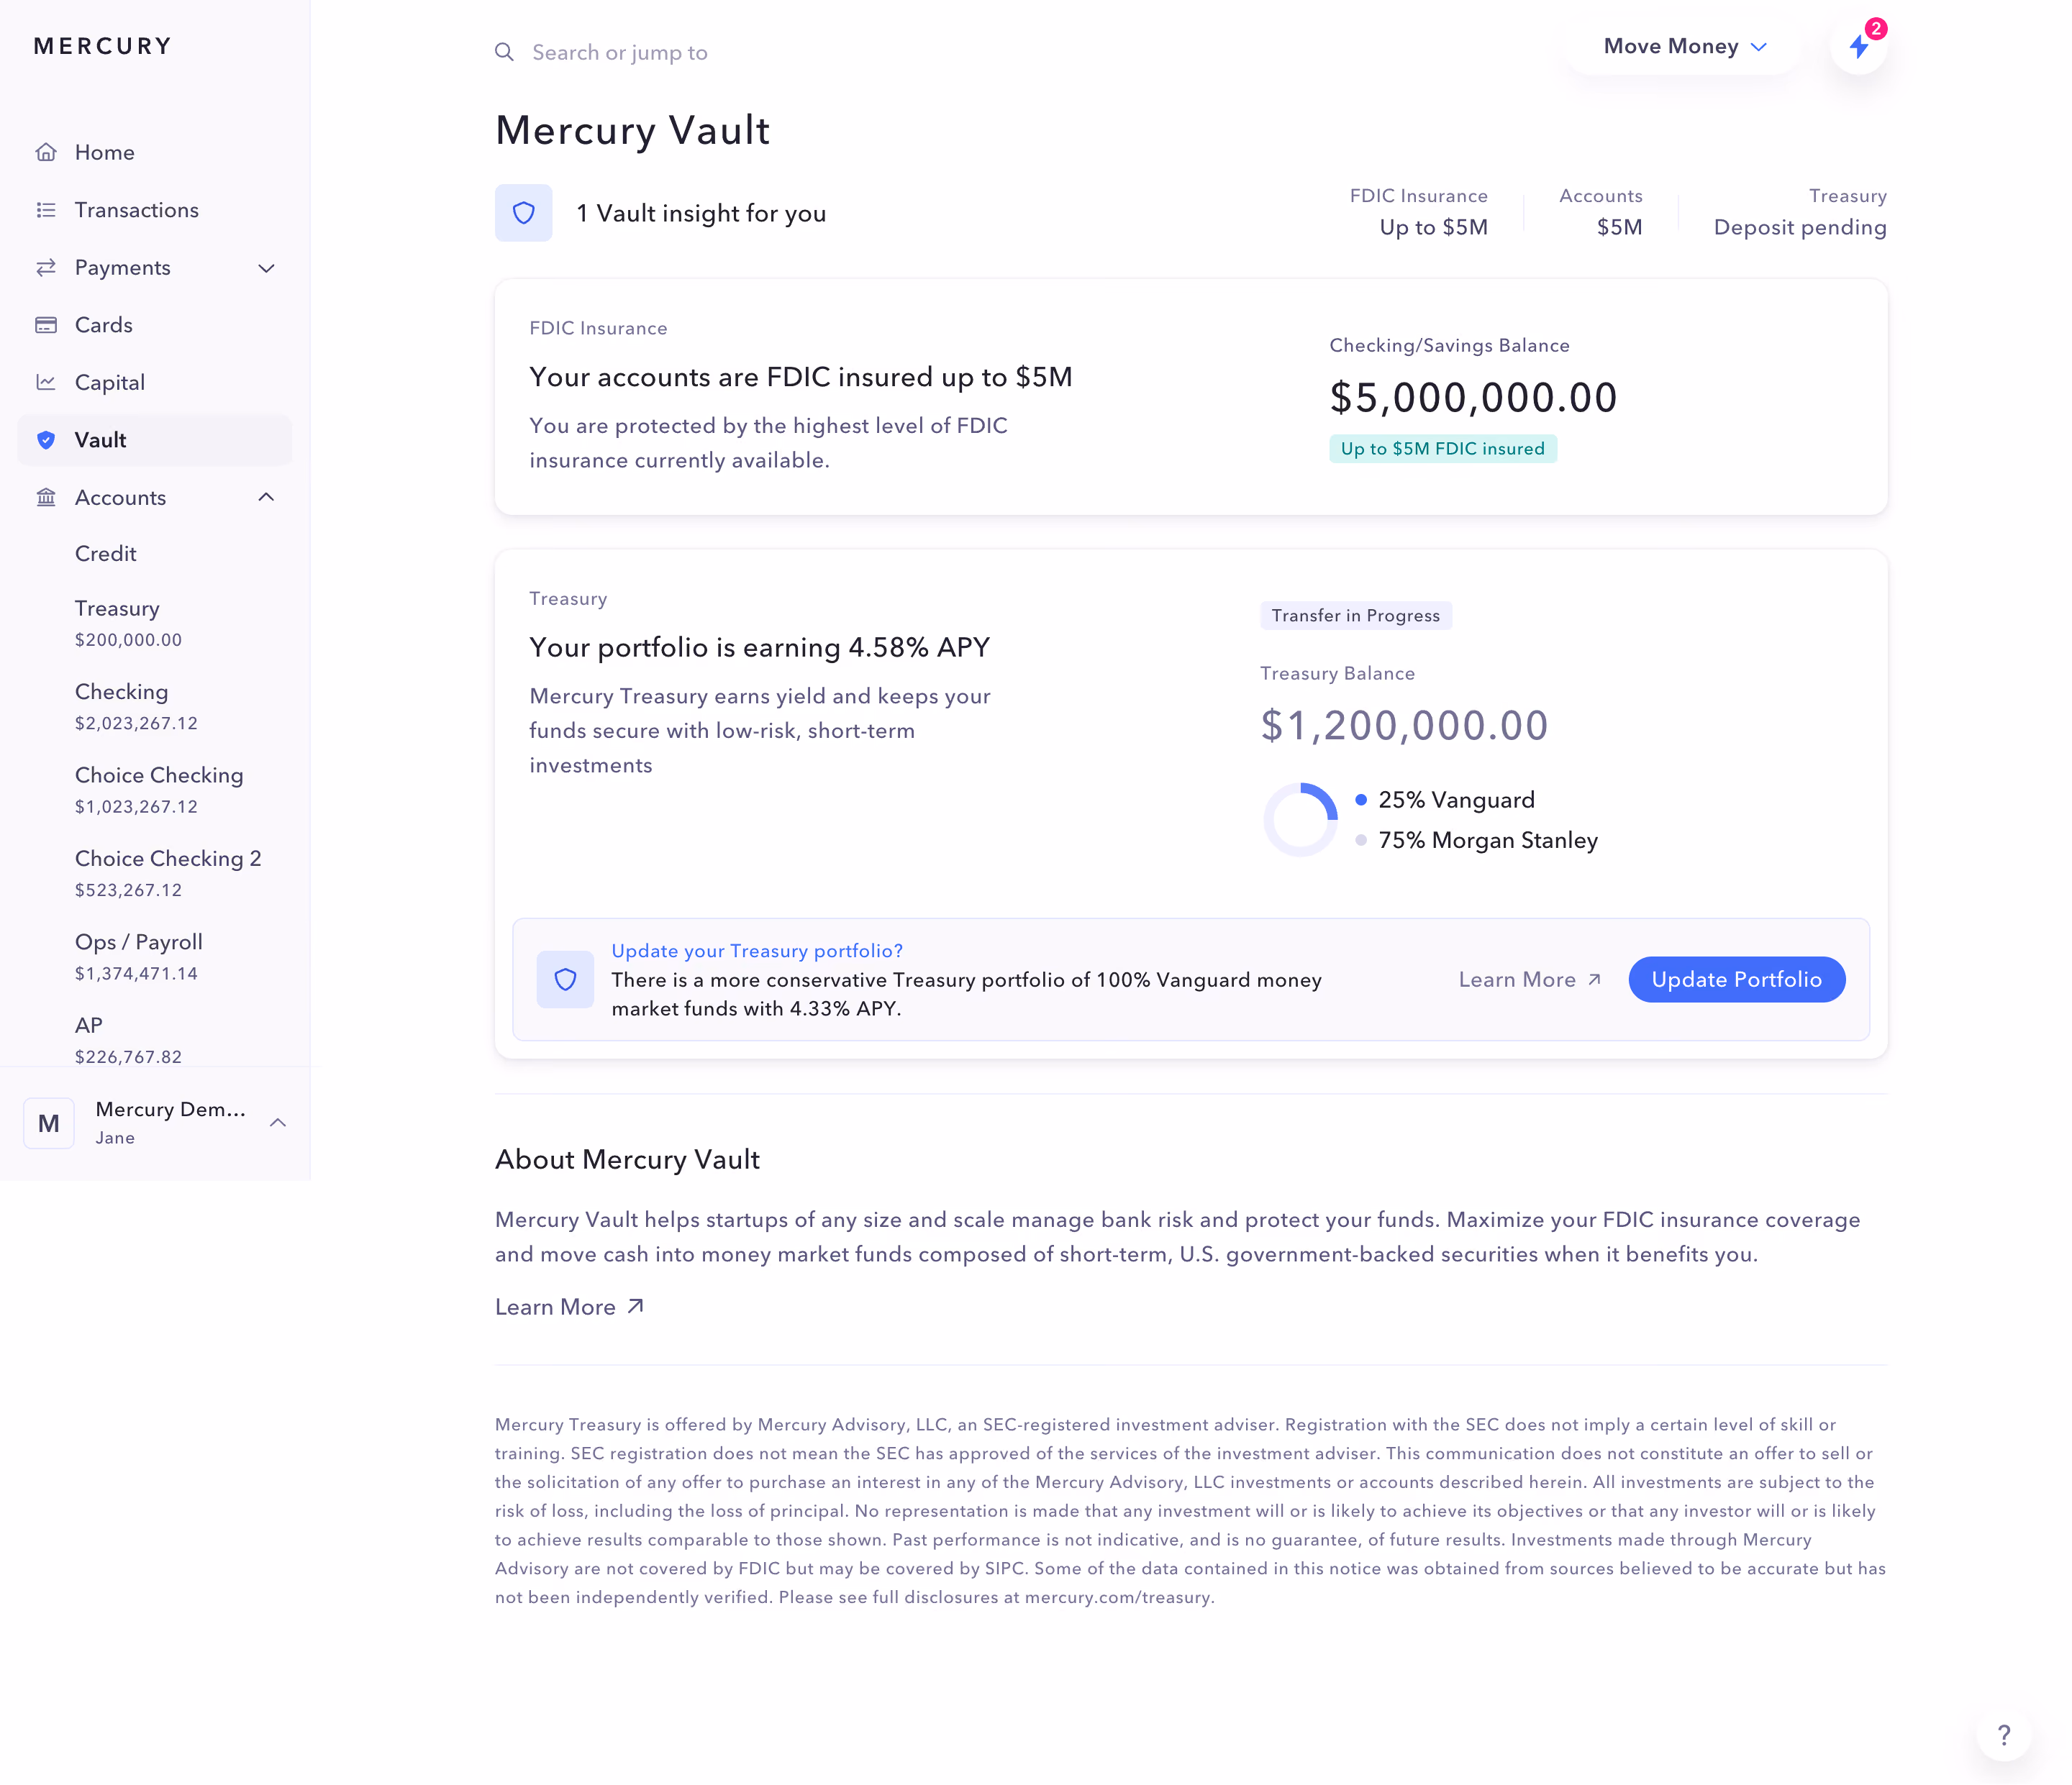Open the lightning bolt notifications icon
This screenshot has height=1785, width=2072.
click(x=1859, y=46)
